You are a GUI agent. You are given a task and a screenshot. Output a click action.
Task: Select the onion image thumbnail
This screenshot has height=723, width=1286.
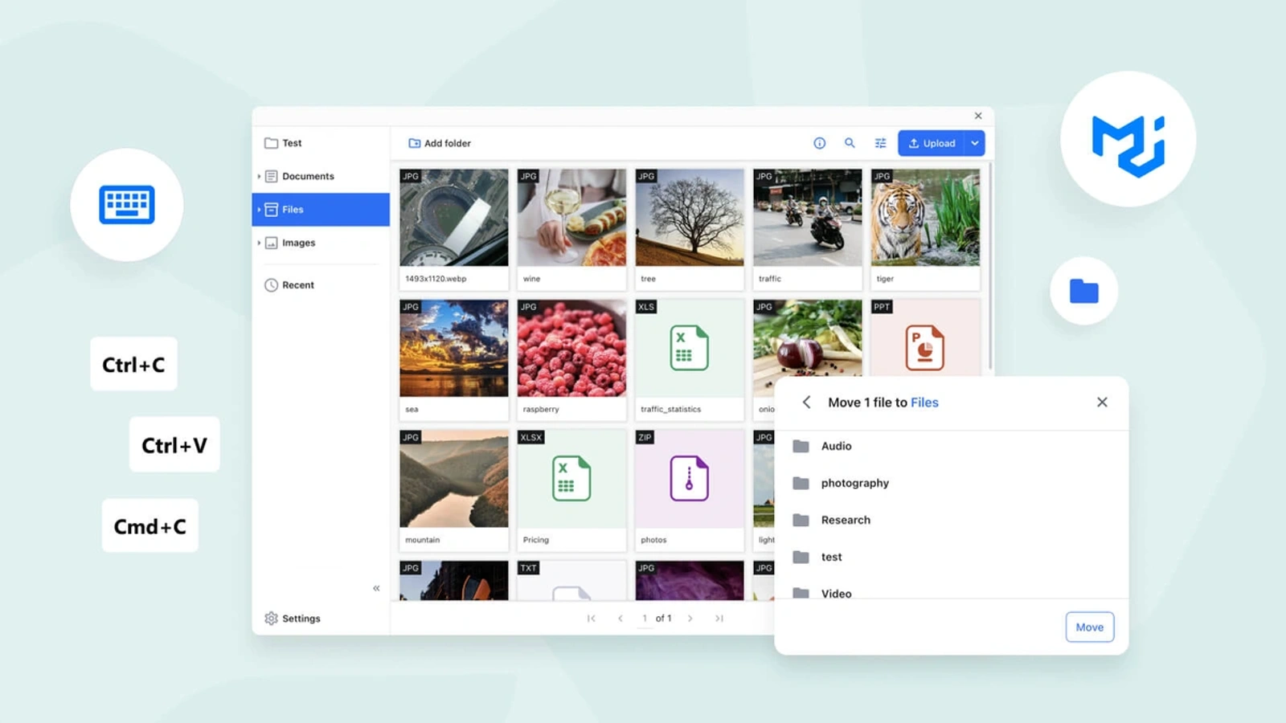pyautogui.click(x=808, y=337)
